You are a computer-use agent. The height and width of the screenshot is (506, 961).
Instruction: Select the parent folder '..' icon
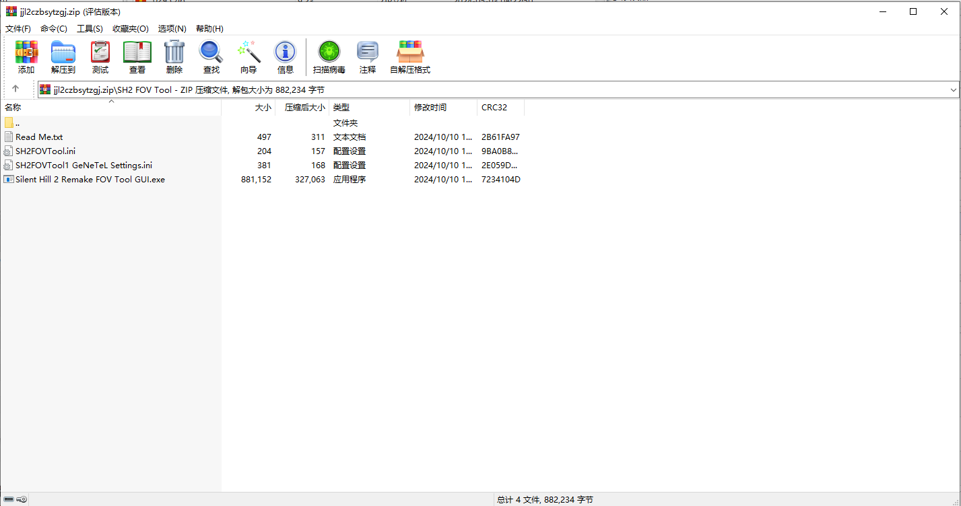(x=9, y=122)
